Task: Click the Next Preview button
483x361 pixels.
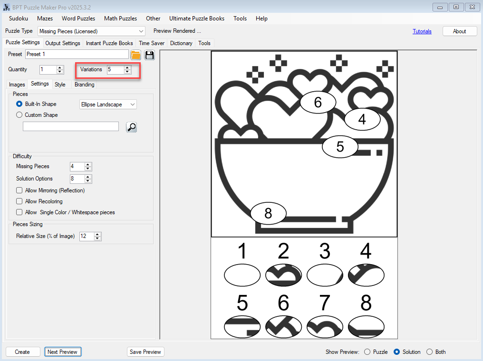Action: click(63, 352)
